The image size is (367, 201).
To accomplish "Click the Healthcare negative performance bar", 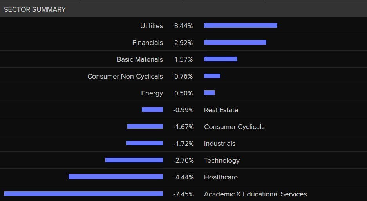I will click(116, 177).
